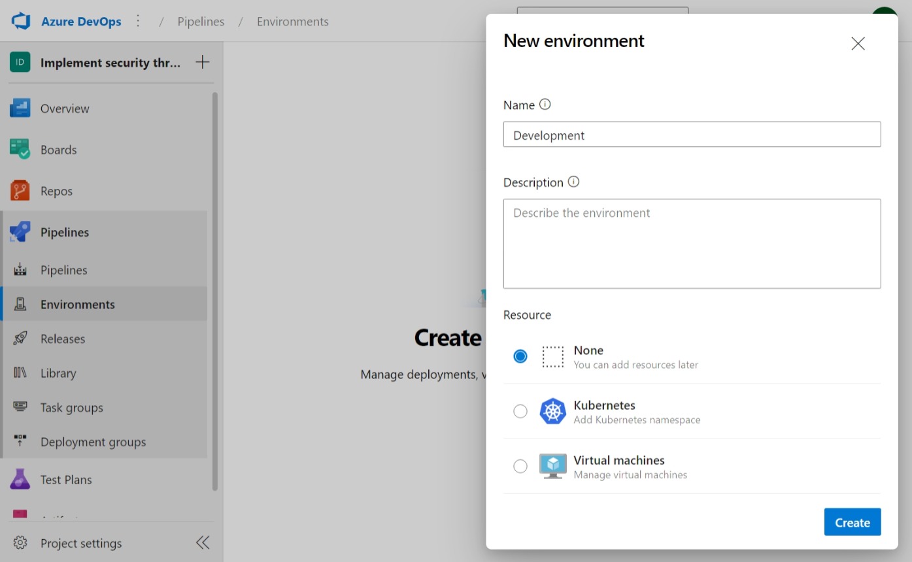
Task: Click Azure DevOps header link
Action: [81, 21]
